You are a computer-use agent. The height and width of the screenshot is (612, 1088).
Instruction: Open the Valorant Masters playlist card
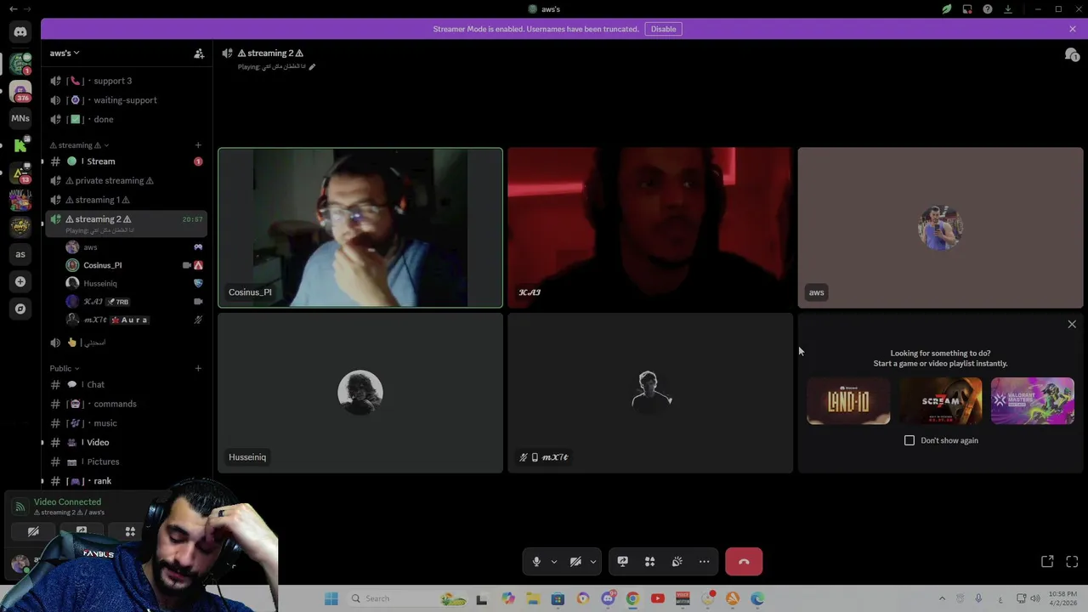point(1032,401)
